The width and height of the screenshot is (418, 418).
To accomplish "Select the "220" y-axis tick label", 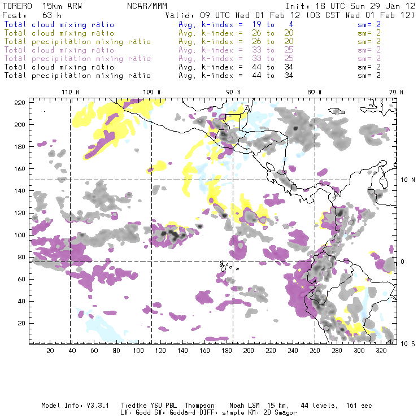I will click(x=19, y=103).
